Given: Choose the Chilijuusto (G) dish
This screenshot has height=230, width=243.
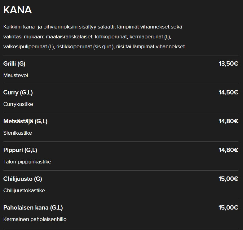Looking at the screenshot, I should click(23, 179).
